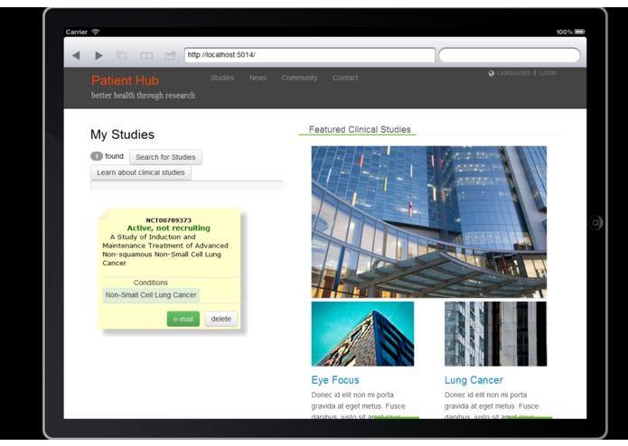The image size is (628, 446).
Task: Click the globe icon beside Languages
Action: [x=491, y=73]
